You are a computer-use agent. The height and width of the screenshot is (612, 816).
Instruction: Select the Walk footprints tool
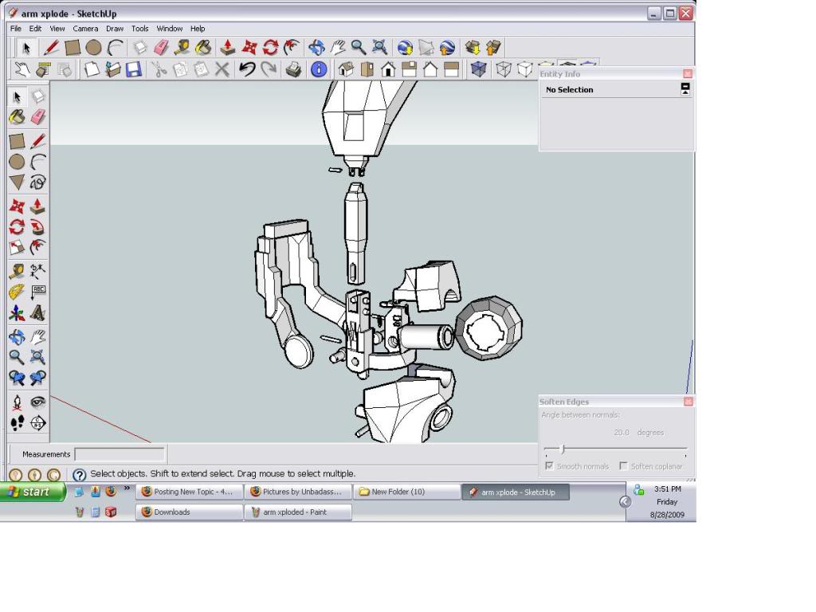[17, 422]
